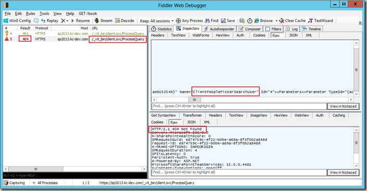
Task: Select the response ImageView tab
Action: (x=259, y=115)
